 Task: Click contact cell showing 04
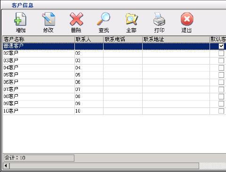tap(89, 68)
